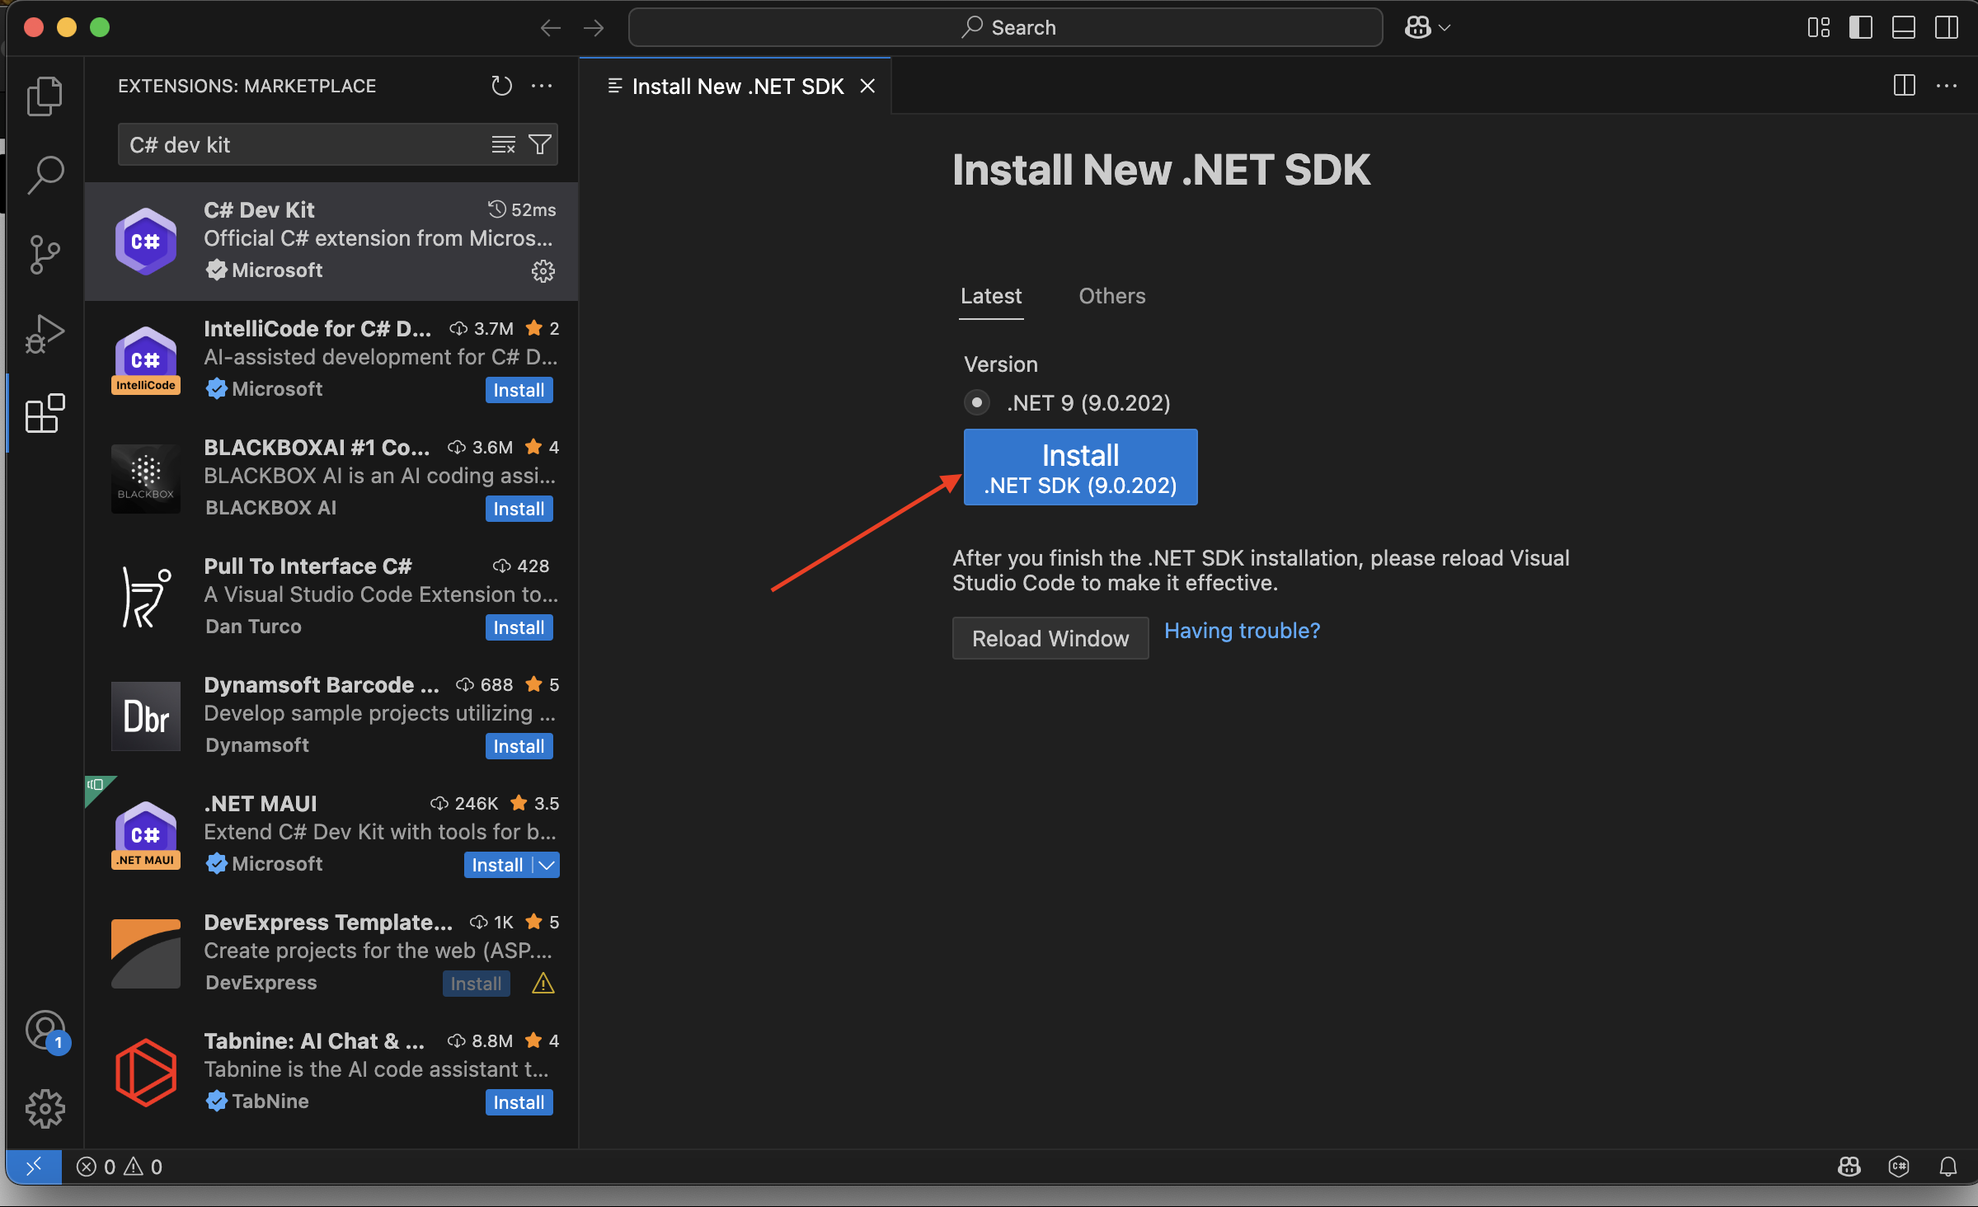Image resolution: width=1978 pixels, height=1207 pixels.
Task: Install .NET SDK (9.0.202)
Action: coord(1080,467)
